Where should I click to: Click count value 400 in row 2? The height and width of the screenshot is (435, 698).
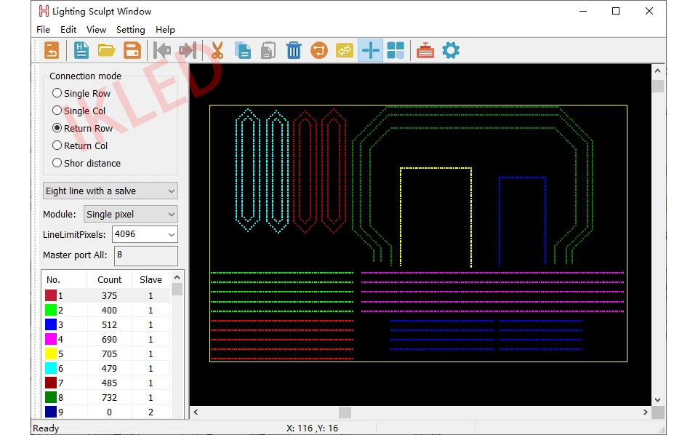[x=109, y=310]
